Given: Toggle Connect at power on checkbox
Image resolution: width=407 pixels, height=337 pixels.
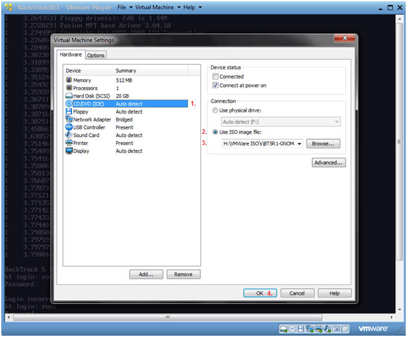Looking at the screenshot, I should pos(215,85).
